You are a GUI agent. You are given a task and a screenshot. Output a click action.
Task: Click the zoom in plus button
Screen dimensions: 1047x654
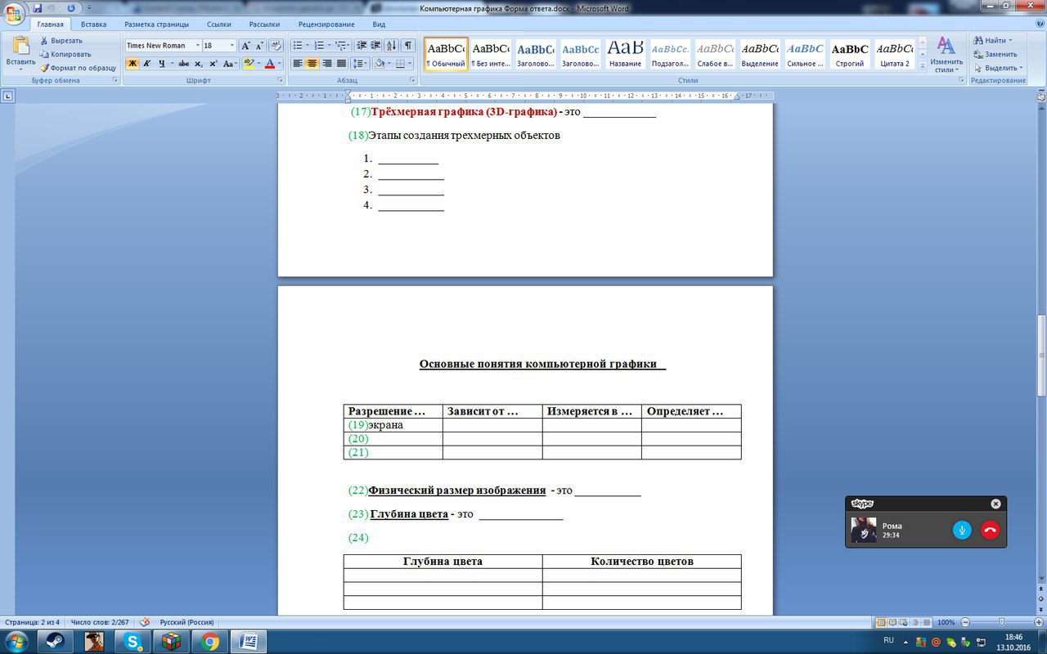1039,622
